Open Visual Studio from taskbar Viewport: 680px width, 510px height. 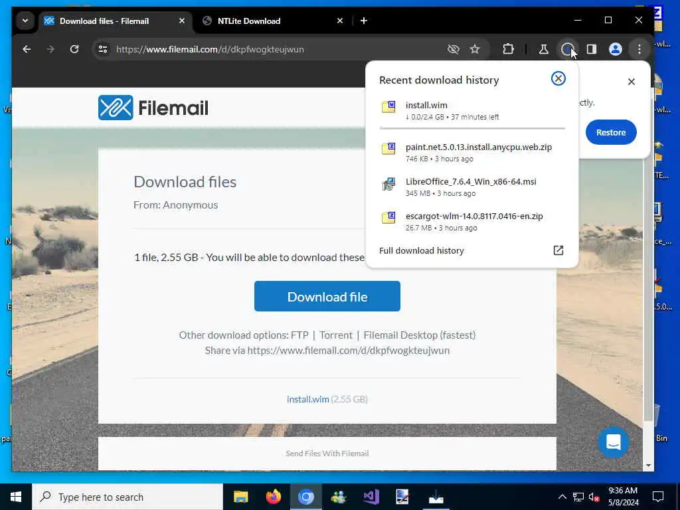pyautogui.click(x=371, y=497)
